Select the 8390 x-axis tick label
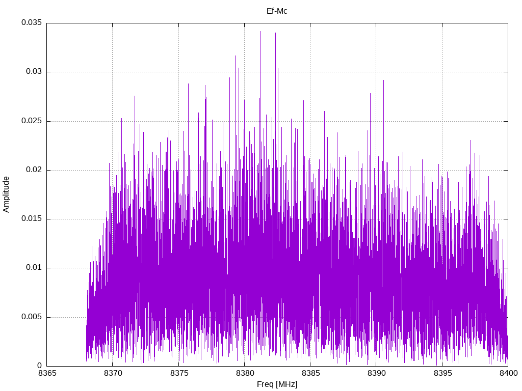Screen dimensions: 522x391 point(377,373)
